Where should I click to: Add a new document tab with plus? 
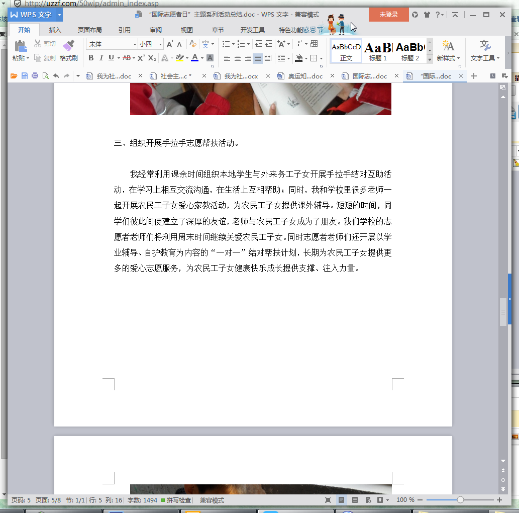point(474,76)
